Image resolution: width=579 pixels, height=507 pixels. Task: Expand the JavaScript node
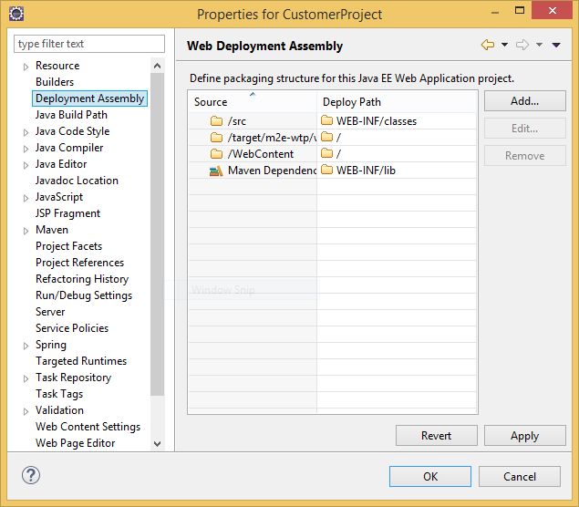click(26, 198)
